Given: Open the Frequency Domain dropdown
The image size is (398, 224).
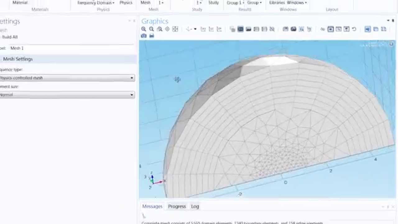Looking at the screenshot, I should click(x=96, y=2).
